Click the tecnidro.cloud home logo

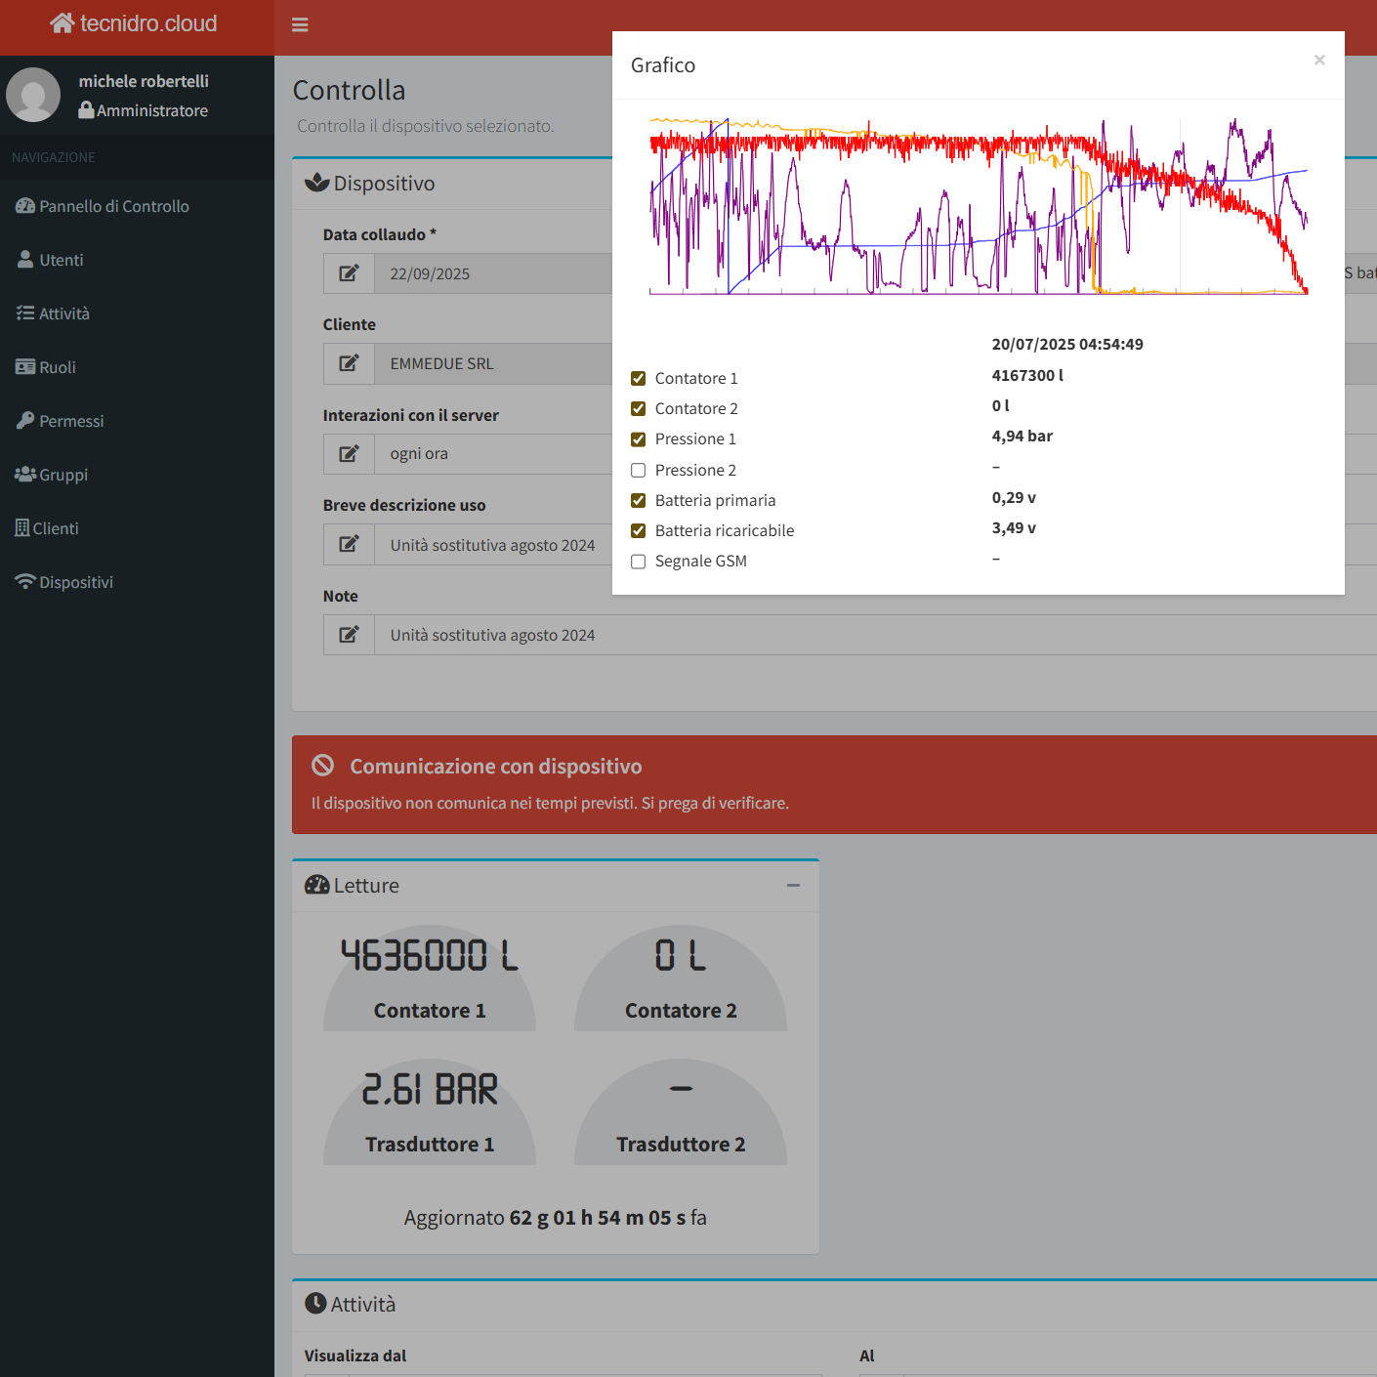tap(134, 23)
